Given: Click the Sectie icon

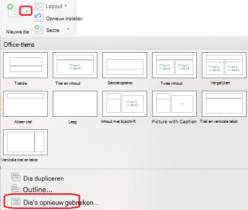Looking at the screenshot, I should tap(39, 29).
